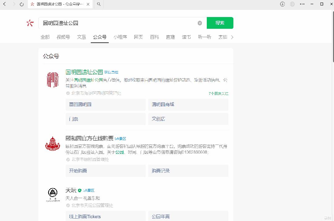Open the 线上购票Tickets menu button
The image size is (334, 221).
pos(106,216)
